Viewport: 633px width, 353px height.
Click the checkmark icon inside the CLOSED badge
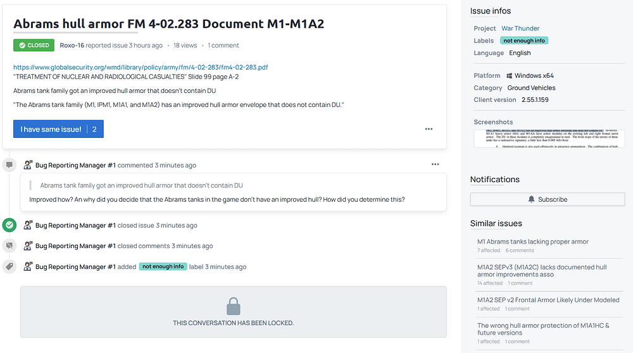pyautogui.click(x=22, y=45)
